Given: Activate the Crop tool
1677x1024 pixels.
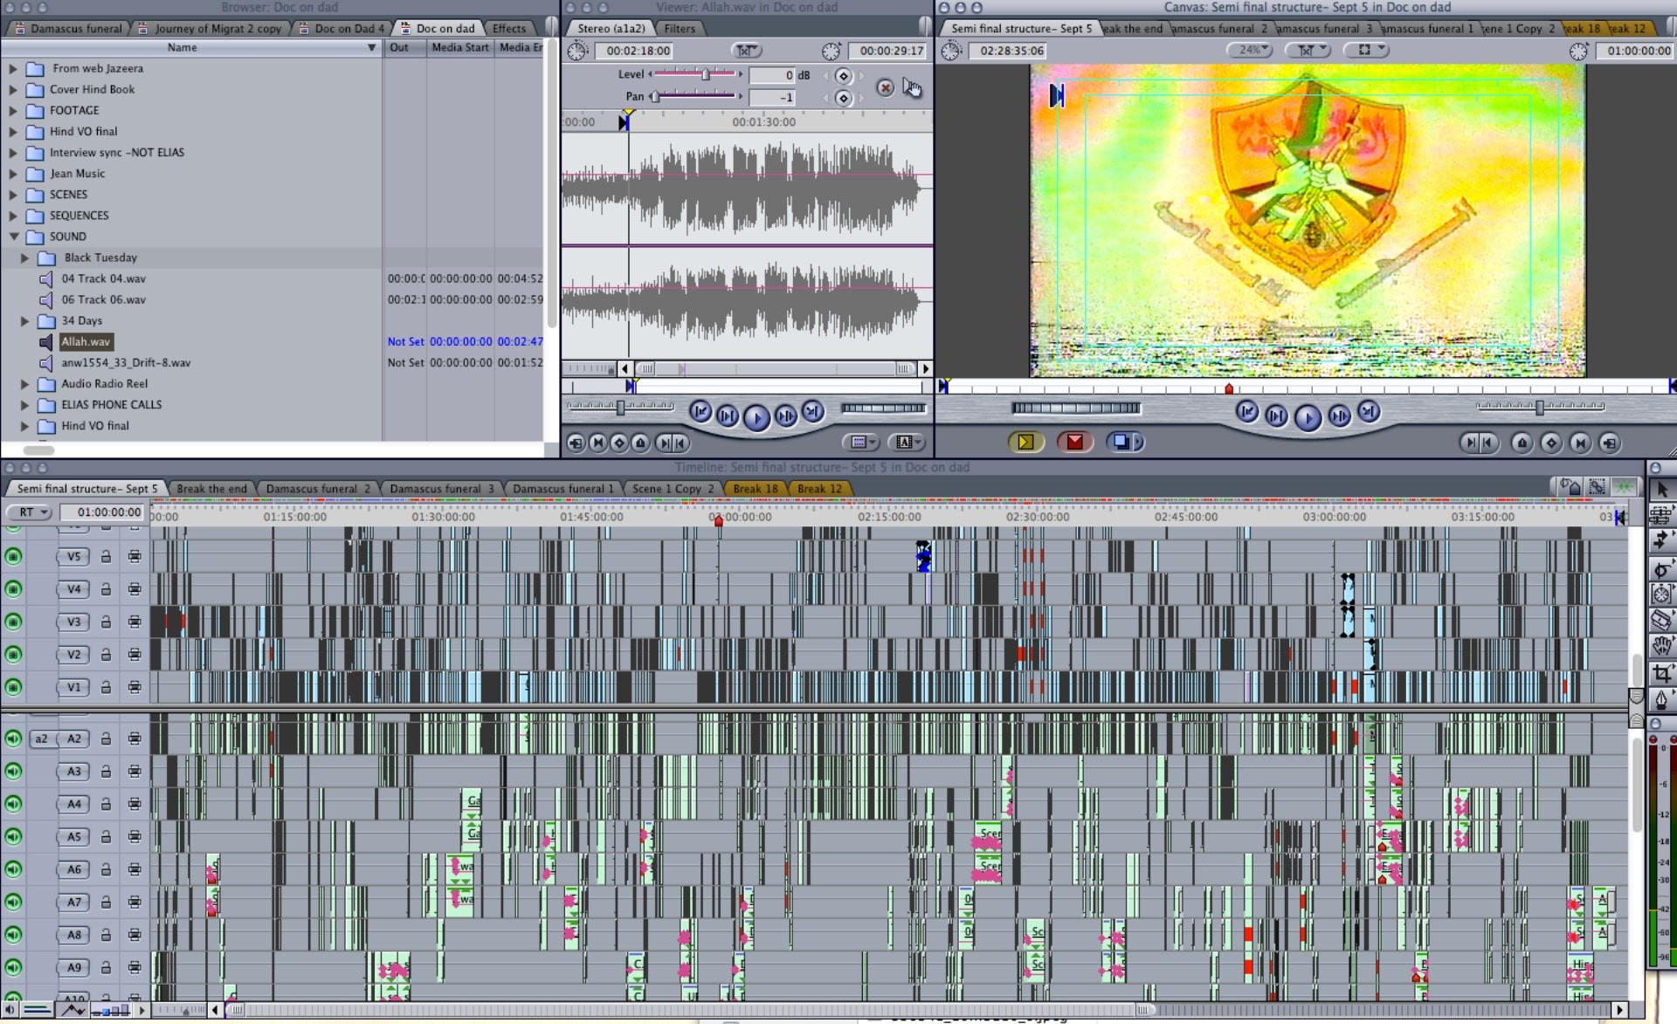Looking at the screenshot, I should (1661, 673).
